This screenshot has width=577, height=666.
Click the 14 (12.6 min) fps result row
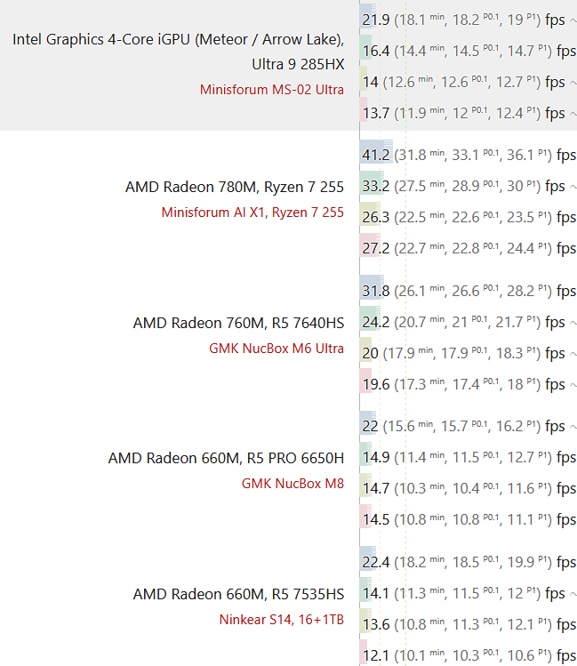point(469,82)
